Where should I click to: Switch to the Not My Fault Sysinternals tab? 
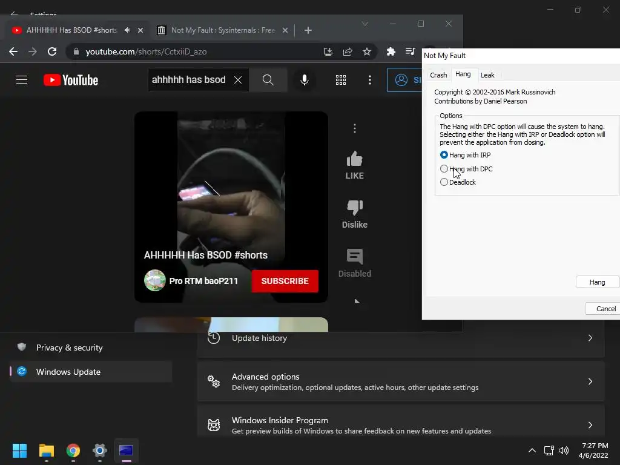(x=222, y=30)
